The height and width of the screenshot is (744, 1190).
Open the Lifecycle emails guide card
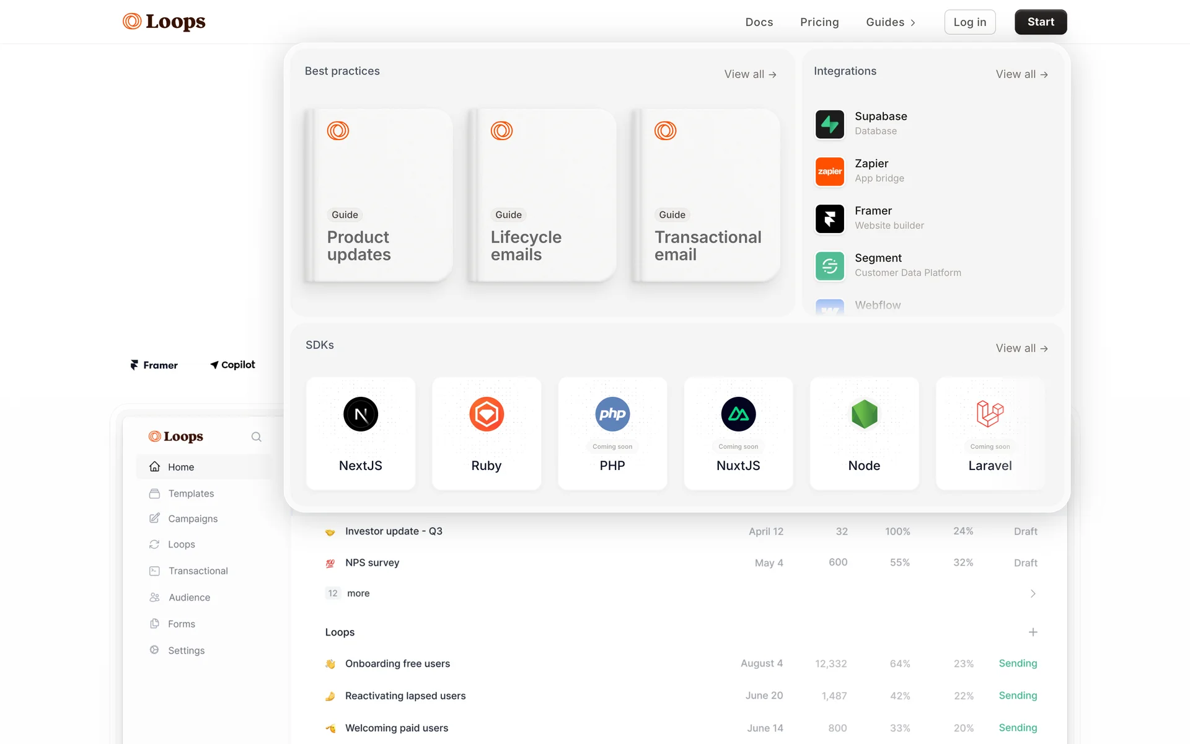[x=542, y=195]
